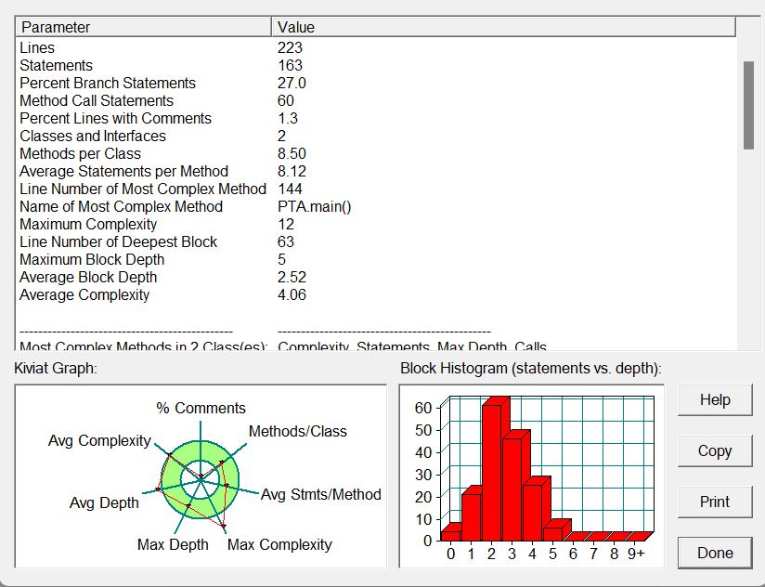The image size is (765, 587).
Task: Click the Kiviat Graph heading label
Action: [x=56, y=368]
